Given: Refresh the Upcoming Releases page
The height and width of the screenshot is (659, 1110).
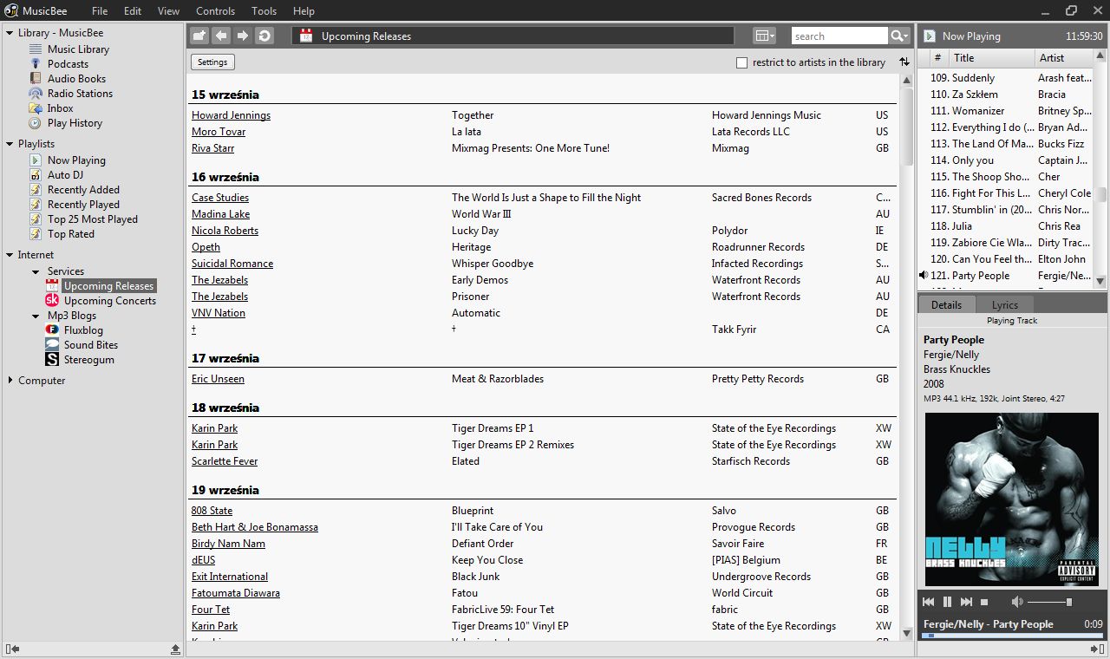Looking at the screenshot, I should coord(264,36).
